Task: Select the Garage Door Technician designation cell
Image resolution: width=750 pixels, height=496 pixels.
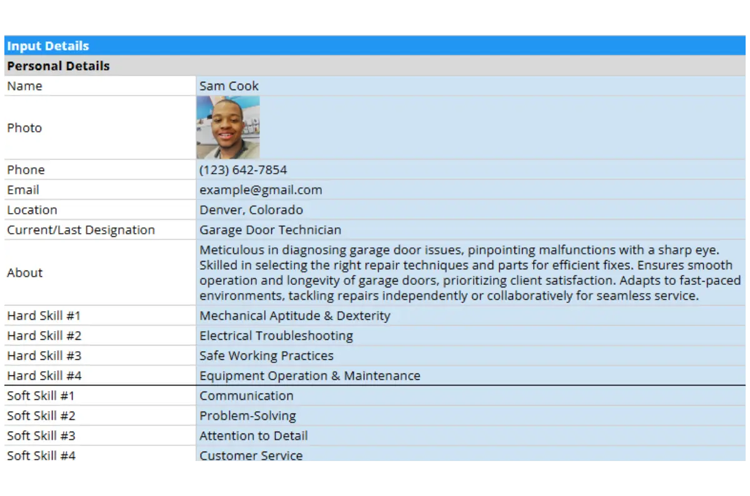Action: pyautogui.click(x=270, y=230)
